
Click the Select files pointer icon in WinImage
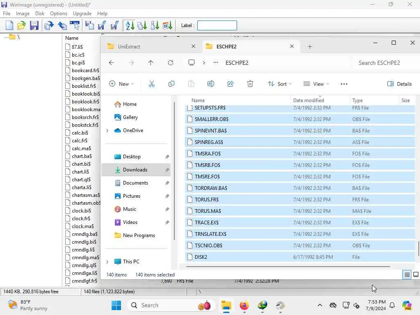75,25
